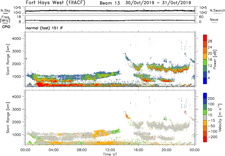Click the frequency trace line in the Freq panel

(110, 20)
